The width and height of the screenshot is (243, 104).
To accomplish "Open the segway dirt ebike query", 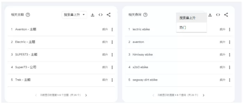I will pyautogui.click(x=145, y=80).
